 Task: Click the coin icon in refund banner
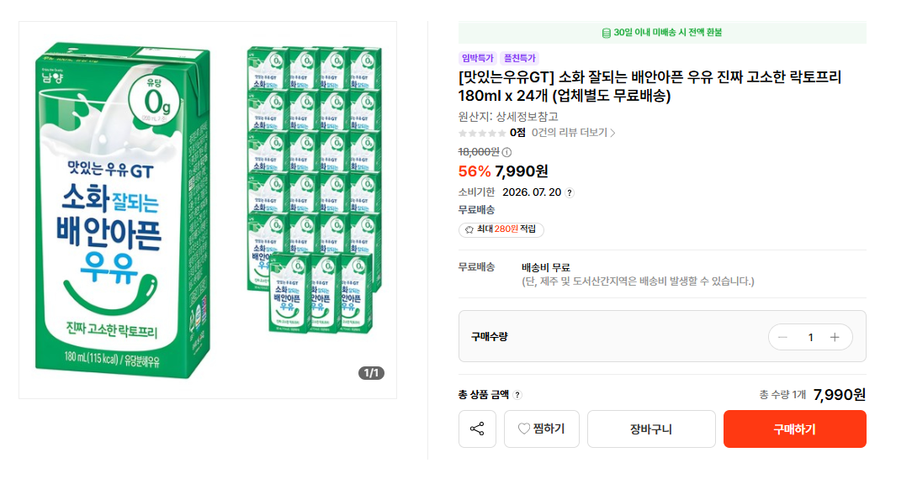[606, 33]
